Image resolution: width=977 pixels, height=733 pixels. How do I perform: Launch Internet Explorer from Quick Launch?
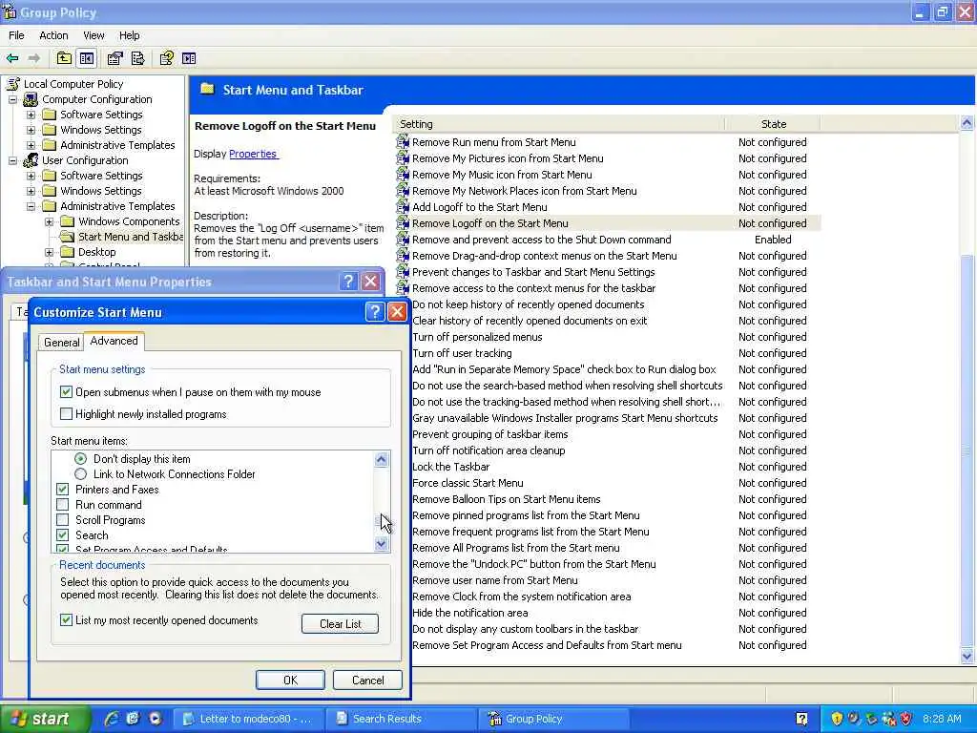coord(113,719)
